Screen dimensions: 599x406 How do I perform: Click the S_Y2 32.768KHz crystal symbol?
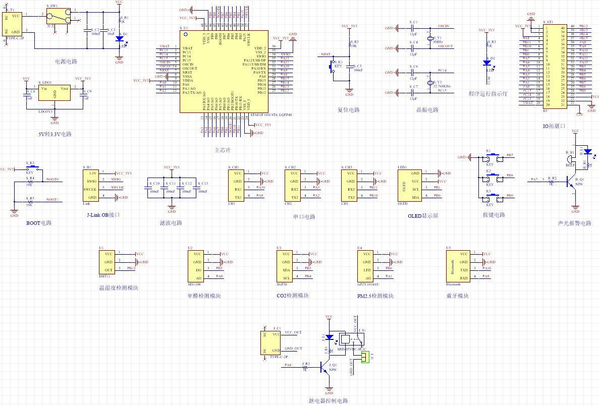(430, 83)
